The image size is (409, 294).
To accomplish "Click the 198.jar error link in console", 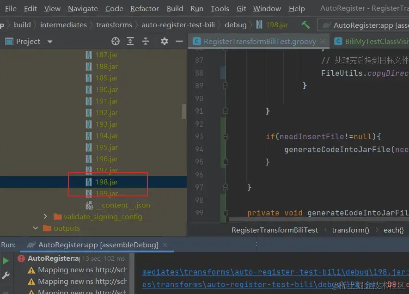I will (275, 272).
